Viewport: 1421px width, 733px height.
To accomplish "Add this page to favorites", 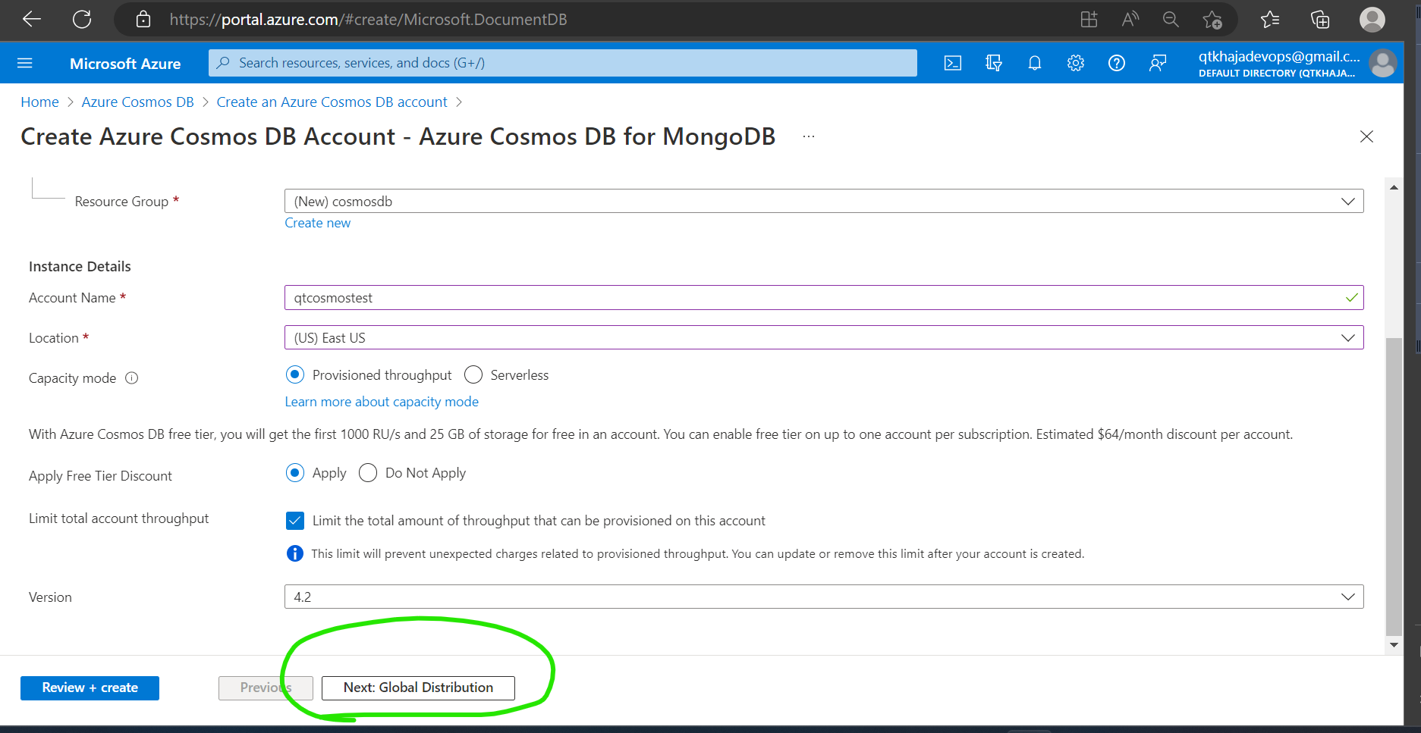I will [x=1212, y=20].
